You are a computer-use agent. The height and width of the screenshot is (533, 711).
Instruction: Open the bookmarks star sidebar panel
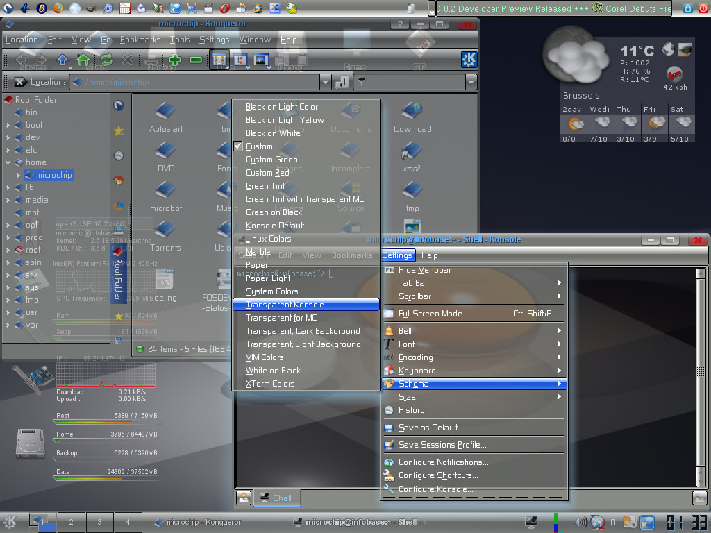coord(119,131)
